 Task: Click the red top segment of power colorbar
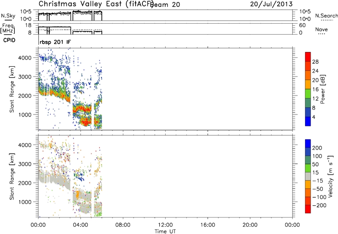(x=308, y=57)
